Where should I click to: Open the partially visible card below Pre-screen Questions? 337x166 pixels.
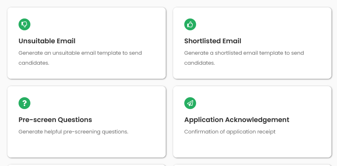click(x=86, y=165)
